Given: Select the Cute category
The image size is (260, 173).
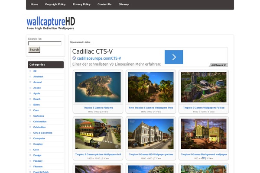Looking at the screenshot, I should click(x=36, y=150).
